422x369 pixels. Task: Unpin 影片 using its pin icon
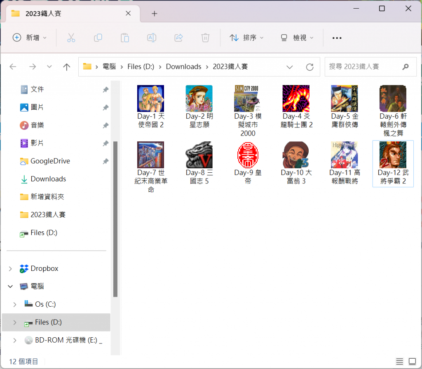(105, 143)
